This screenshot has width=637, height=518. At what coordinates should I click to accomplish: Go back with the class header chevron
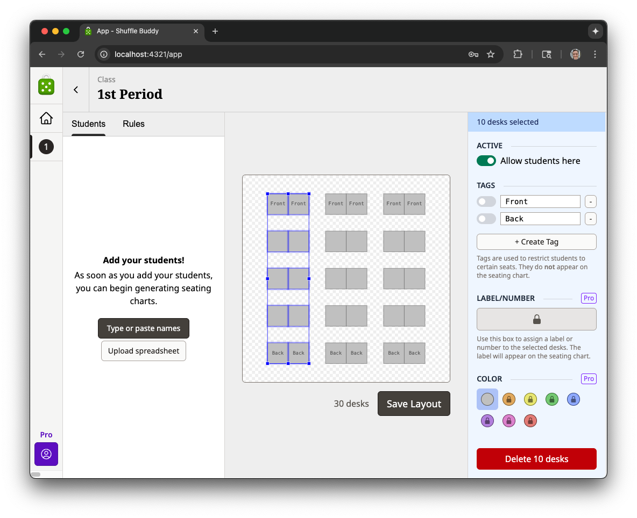(x=76, y=90)
